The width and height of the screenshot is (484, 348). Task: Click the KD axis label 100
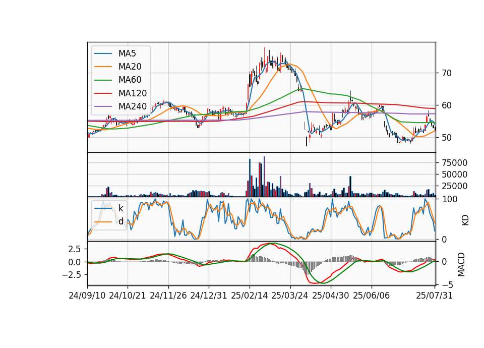point(449,199)
